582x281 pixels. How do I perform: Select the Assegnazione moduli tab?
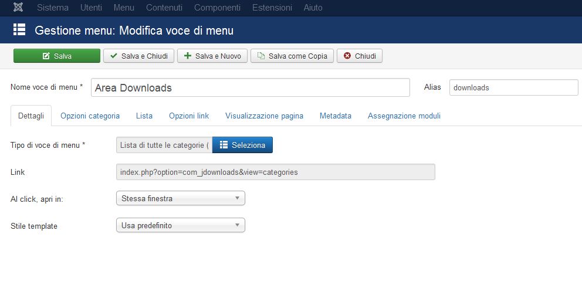(x=404, y=116)
